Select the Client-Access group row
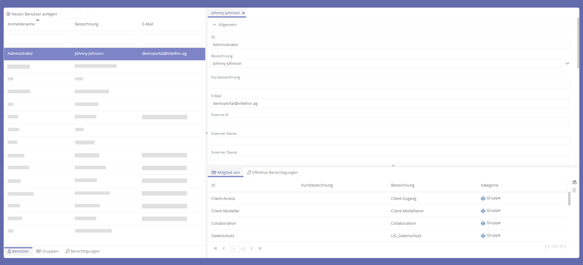Screen dimensions: 583x265 click(x=387, y=198)
